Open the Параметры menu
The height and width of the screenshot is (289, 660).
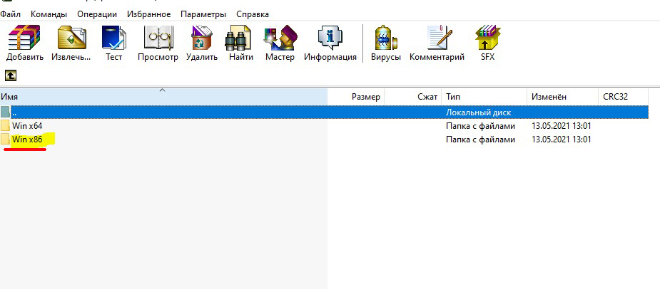coord(203,14)
